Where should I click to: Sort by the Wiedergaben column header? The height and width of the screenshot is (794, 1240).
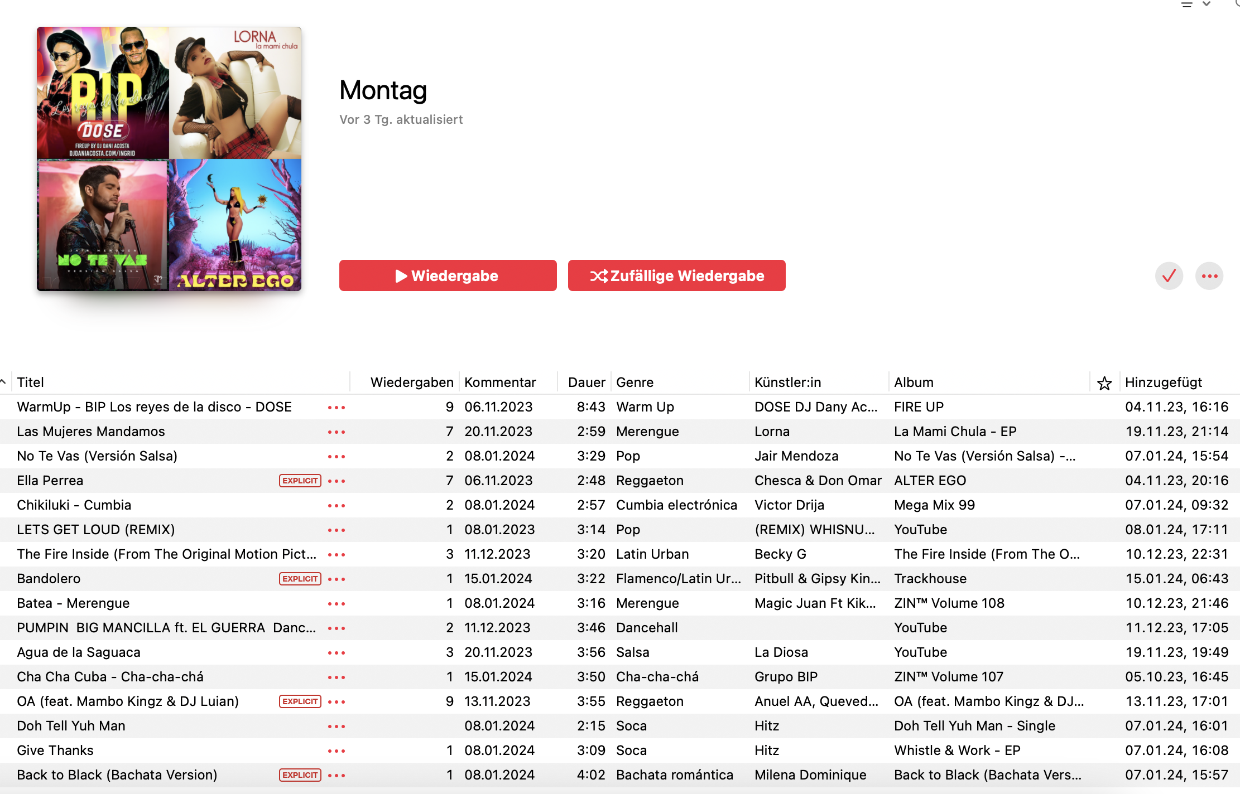tap(411, 383)
